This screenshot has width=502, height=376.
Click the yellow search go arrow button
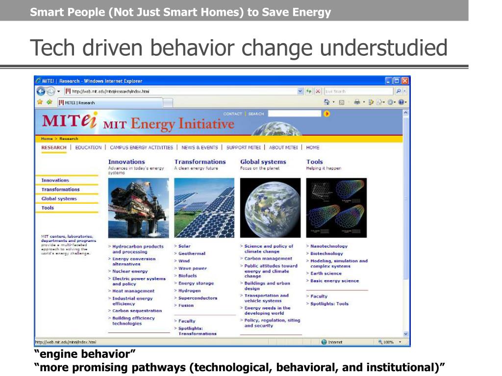tap(326, 114)
